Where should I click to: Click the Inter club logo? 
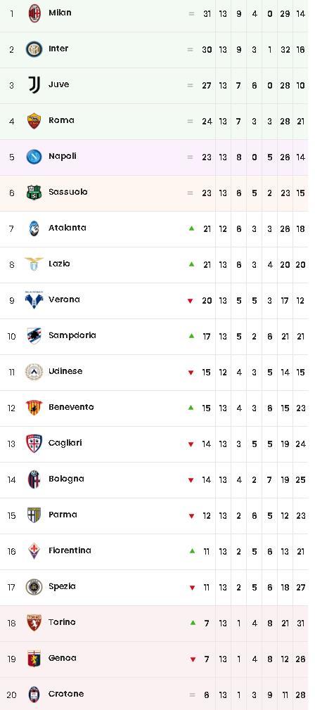[34, 49]
